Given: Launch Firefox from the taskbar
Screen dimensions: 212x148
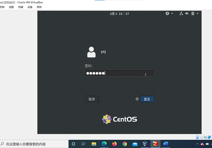Looking at the screenshot, I should 114,144.
